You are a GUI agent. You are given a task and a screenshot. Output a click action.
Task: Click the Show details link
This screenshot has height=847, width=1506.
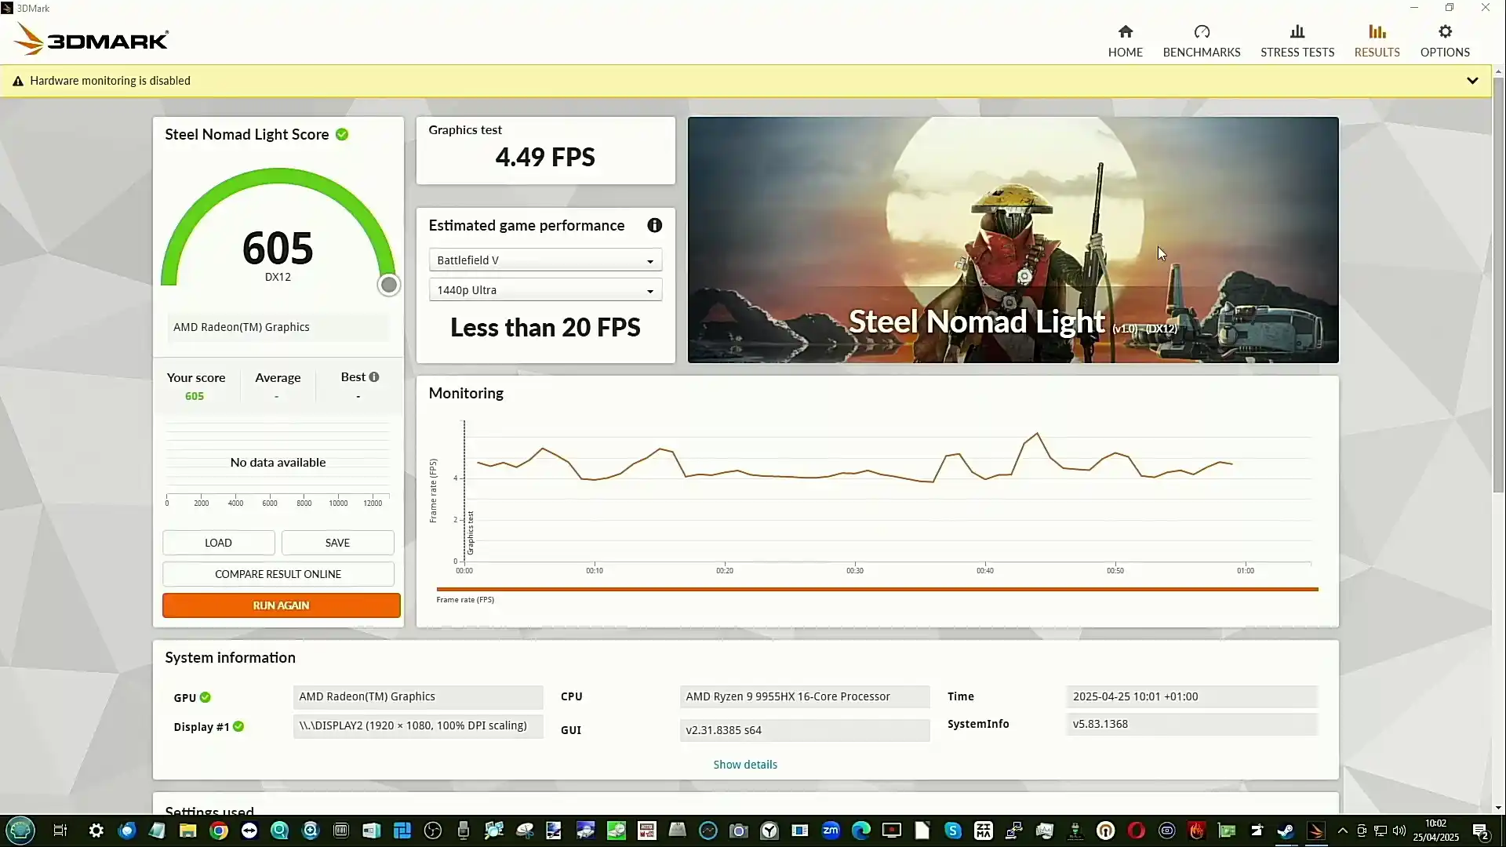744,765
